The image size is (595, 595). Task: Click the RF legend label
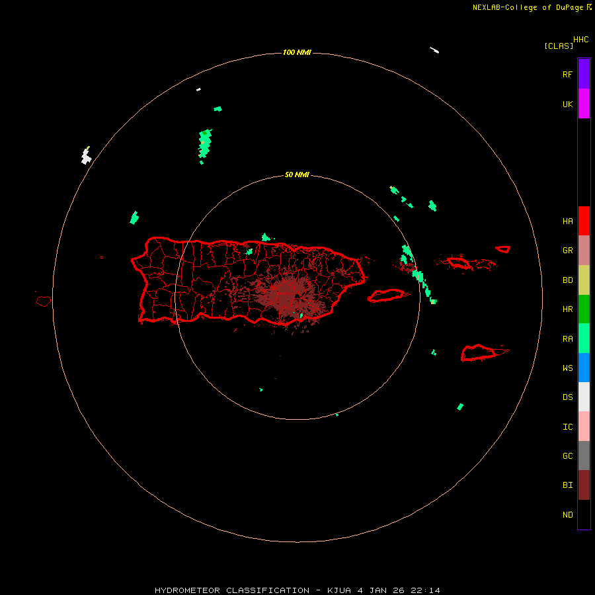point(567,74)
